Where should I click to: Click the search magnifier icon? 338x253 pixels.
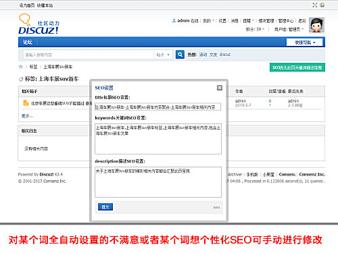(x=180, y=55)
